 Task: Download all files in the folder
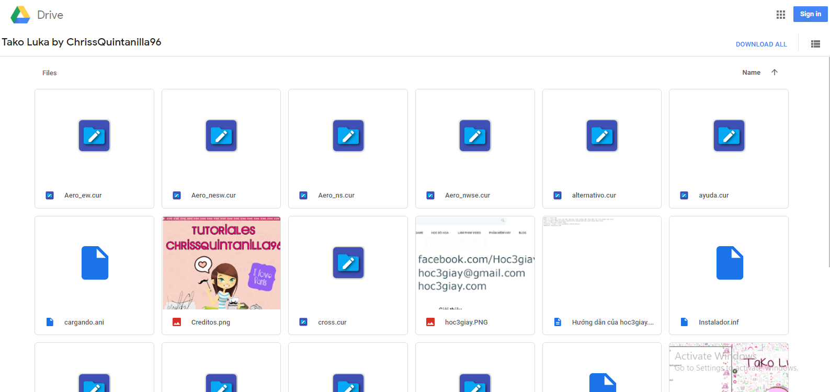761,44
